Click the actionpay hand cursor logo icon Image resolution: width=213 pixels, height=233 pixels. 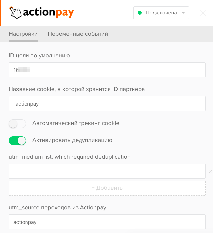click(x=15, y=13)
